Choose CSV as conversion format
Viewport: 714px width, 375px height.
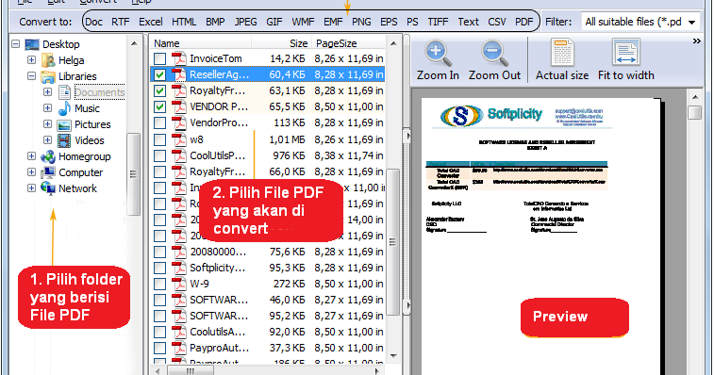[x=497, y=22]
